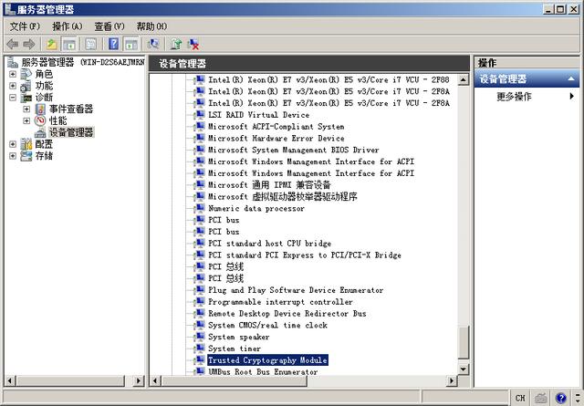Image resolution: width=584 pixels, height=406 pixels.
Task: Click Scan for hardware changes icon
Action: tap(153, 44)
